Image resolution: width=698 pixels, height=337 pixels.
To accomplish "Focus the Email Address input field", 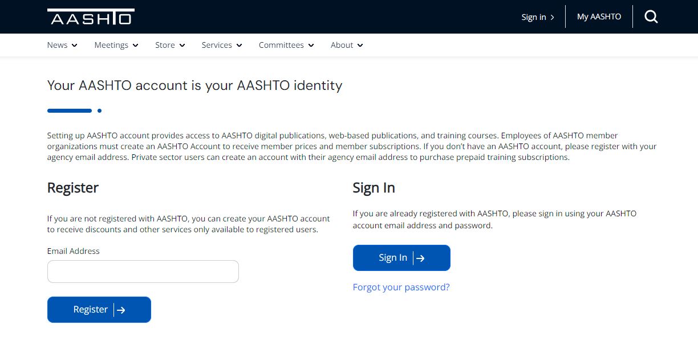I will 143,272.
